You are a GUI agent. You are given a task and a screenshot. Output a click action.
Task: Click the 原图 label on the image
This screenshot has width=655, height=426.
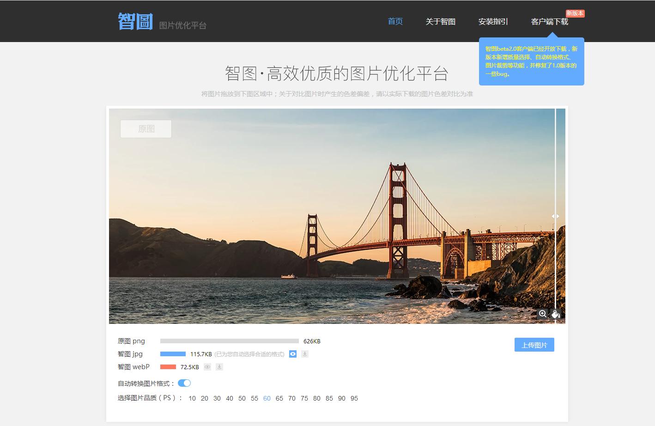pos(146,129)
